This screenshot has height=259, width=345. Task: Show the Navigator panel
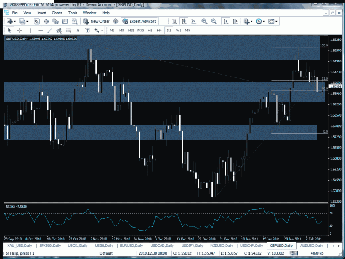pyautogui.click(x=56, y=22)
